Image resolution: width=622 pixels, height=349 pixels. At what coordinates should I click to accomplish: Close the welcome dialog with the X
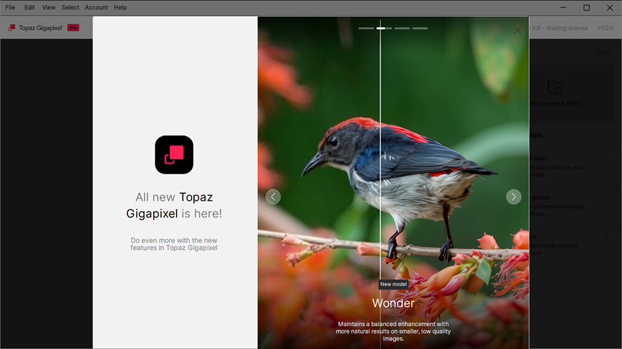(x=518, y=30)
